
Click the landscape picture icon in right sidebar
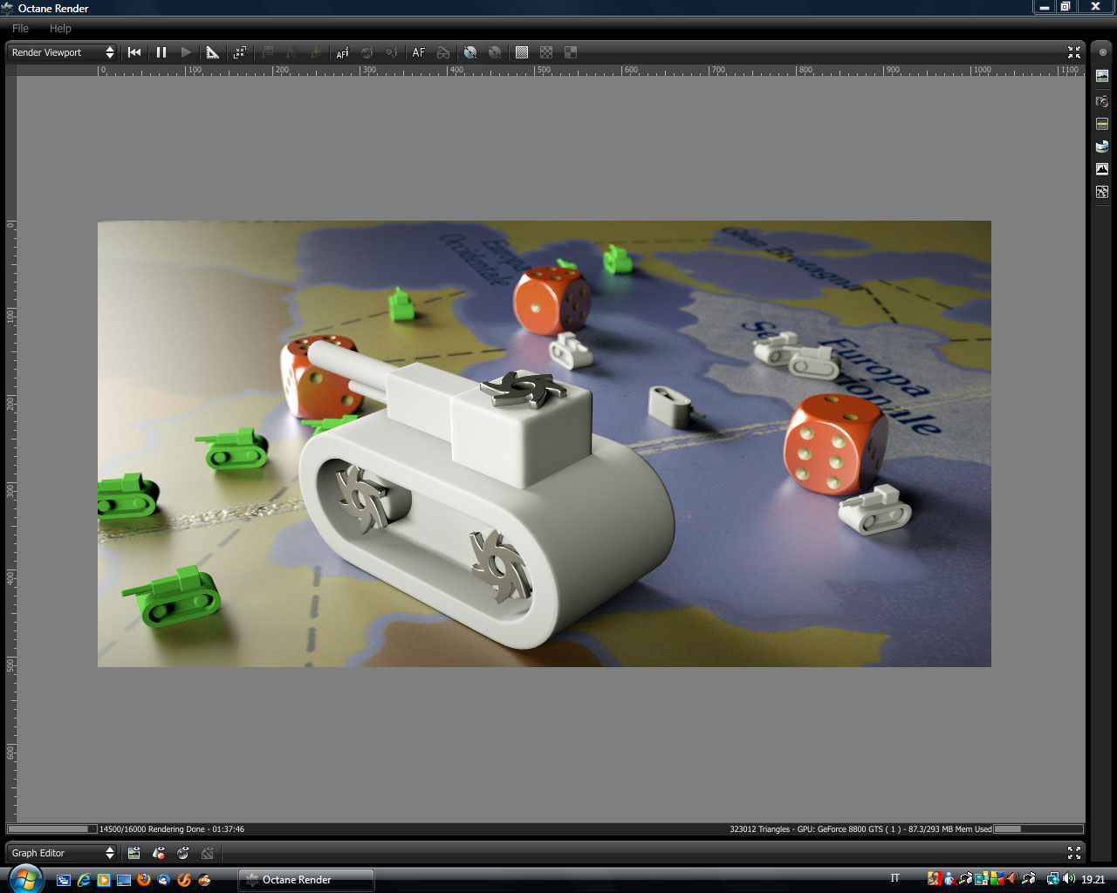point(1102,76)
